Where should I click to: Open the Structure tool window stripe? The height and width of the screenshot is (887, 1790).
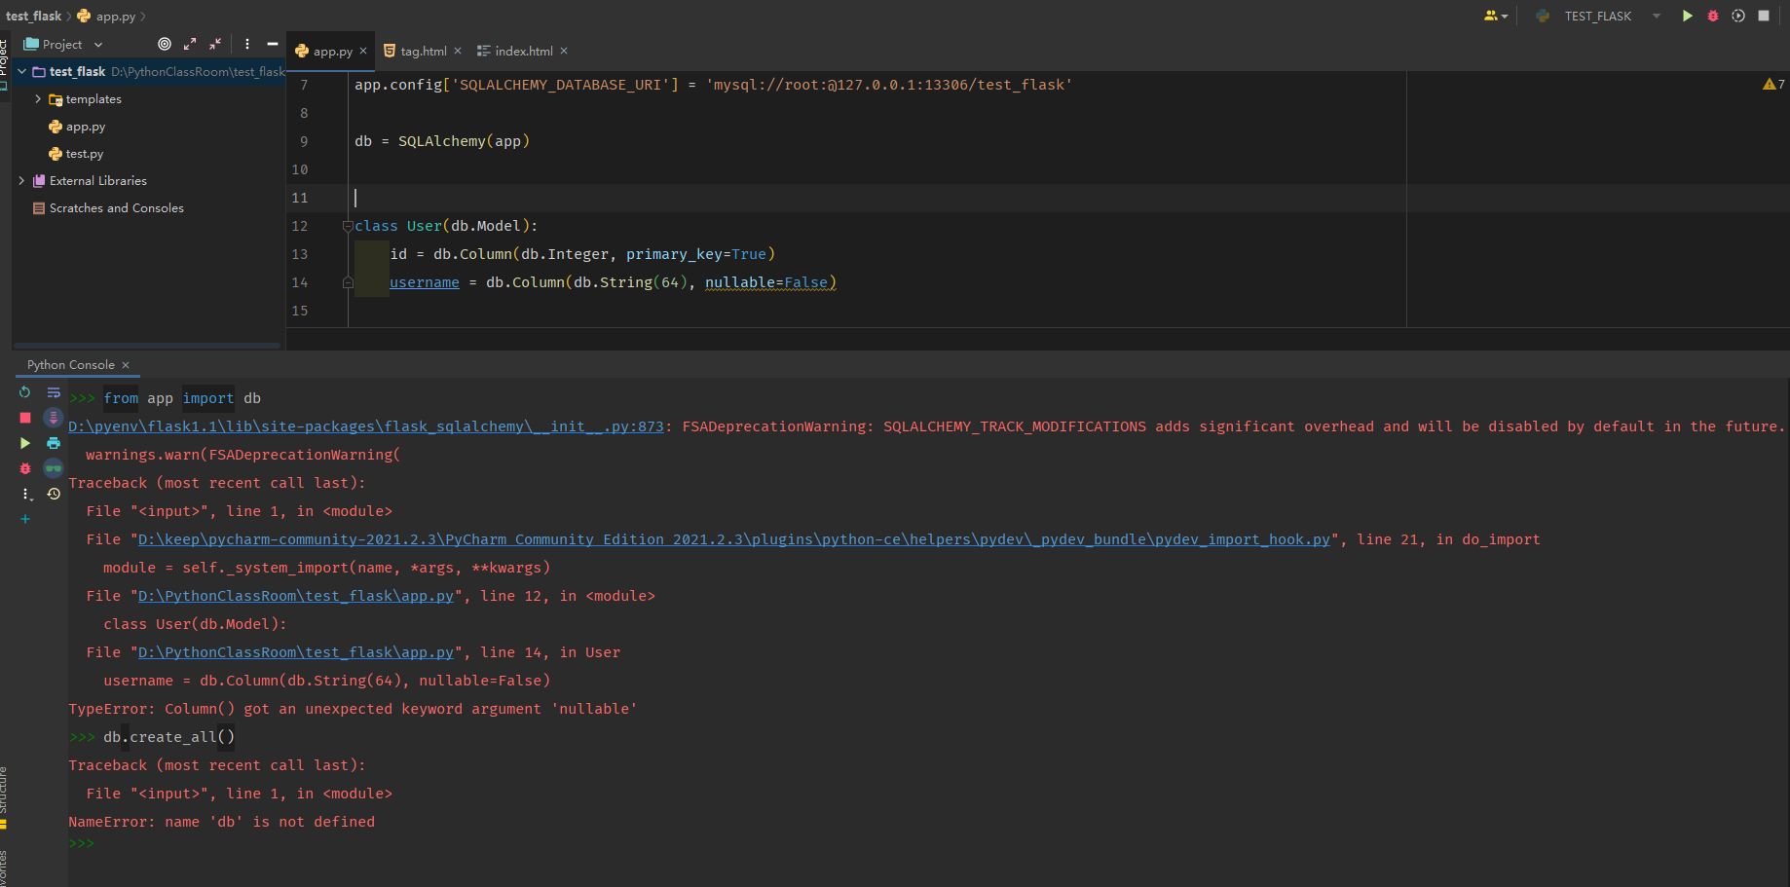[4, 795]
